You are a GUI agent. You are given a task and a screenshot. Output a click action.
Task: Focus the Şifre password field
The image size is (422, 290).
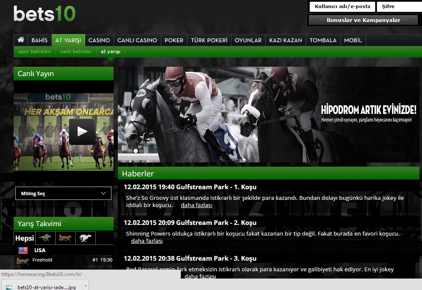399,7
